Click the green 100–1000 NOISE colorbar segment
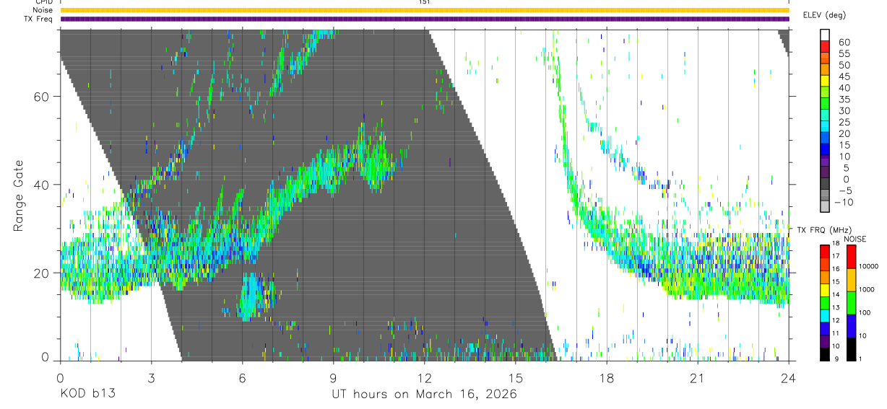The image size is (887, 409). click(850, 302)
